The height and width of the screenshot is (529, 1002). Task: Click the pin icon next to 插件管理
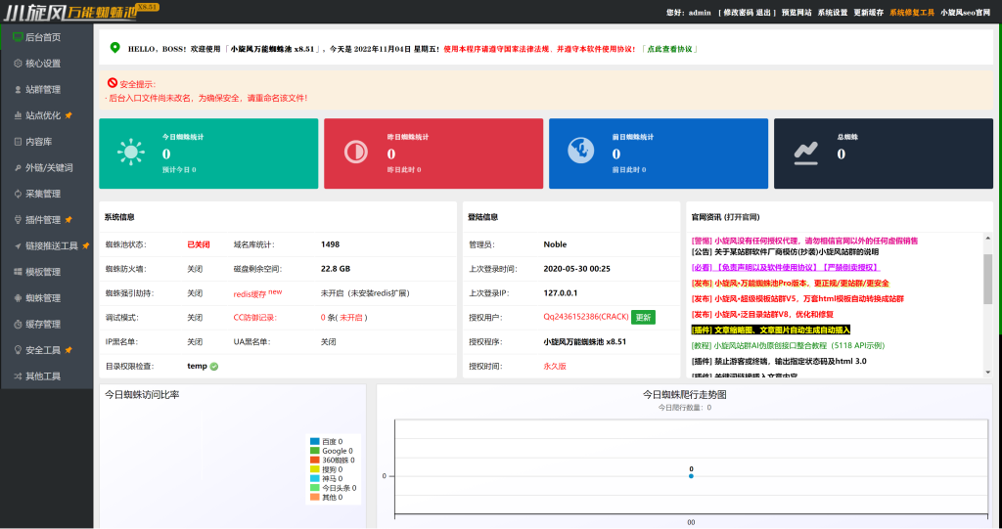[68, 220]
